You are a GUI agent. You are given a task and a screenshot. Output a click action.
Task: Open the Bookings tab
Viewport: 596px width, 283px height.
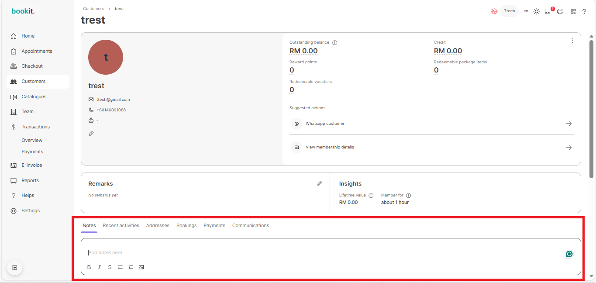[x=186, y=225]
